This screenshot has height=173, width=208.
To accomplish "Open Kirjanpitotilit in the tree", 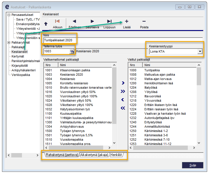I will (x=20, y=66).
